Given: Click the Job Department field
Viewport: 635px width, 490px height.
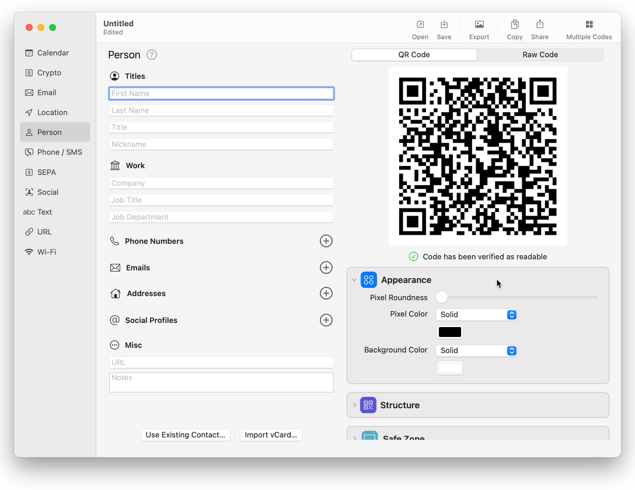Looking at the screenshot, I should pos(221,217).
